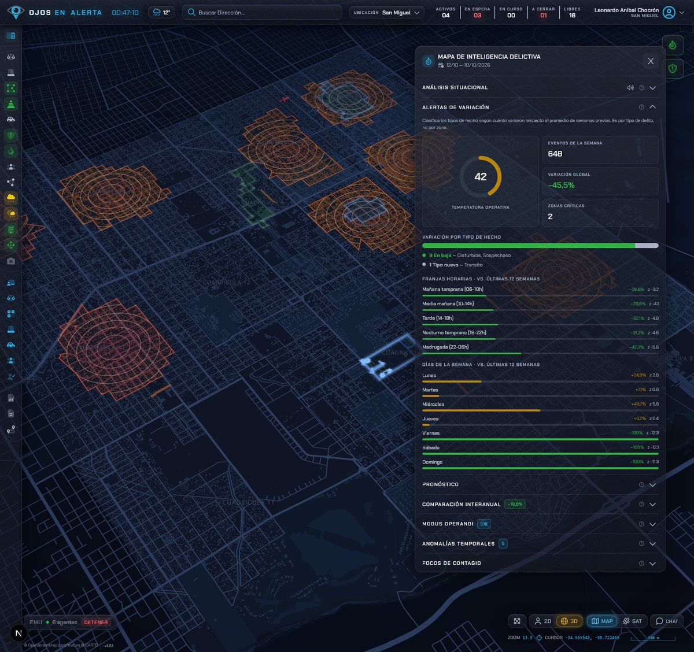Click the white people group sidebar icon
The image size is (694, 652).
pos(11,166)
